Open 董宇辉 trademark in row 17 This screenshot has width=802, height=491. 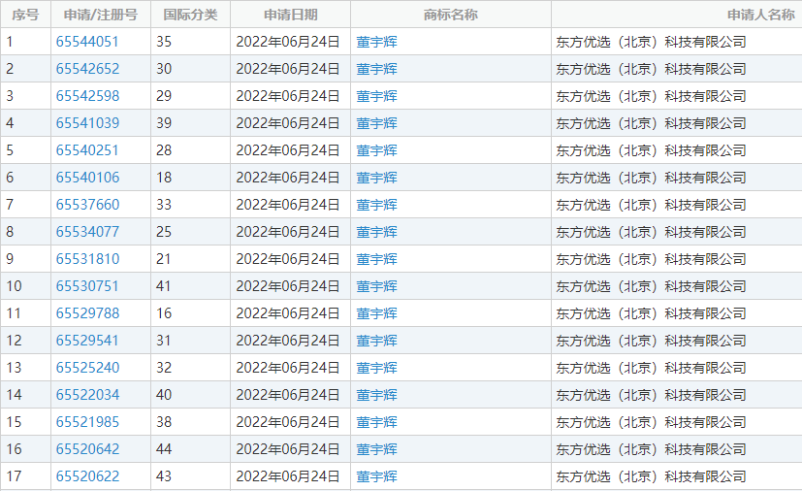377,475
